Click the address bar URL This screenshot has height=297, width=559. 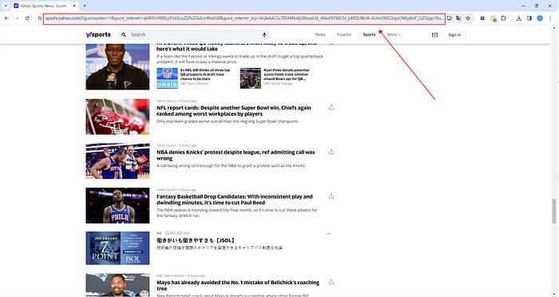tap(244, 18)
